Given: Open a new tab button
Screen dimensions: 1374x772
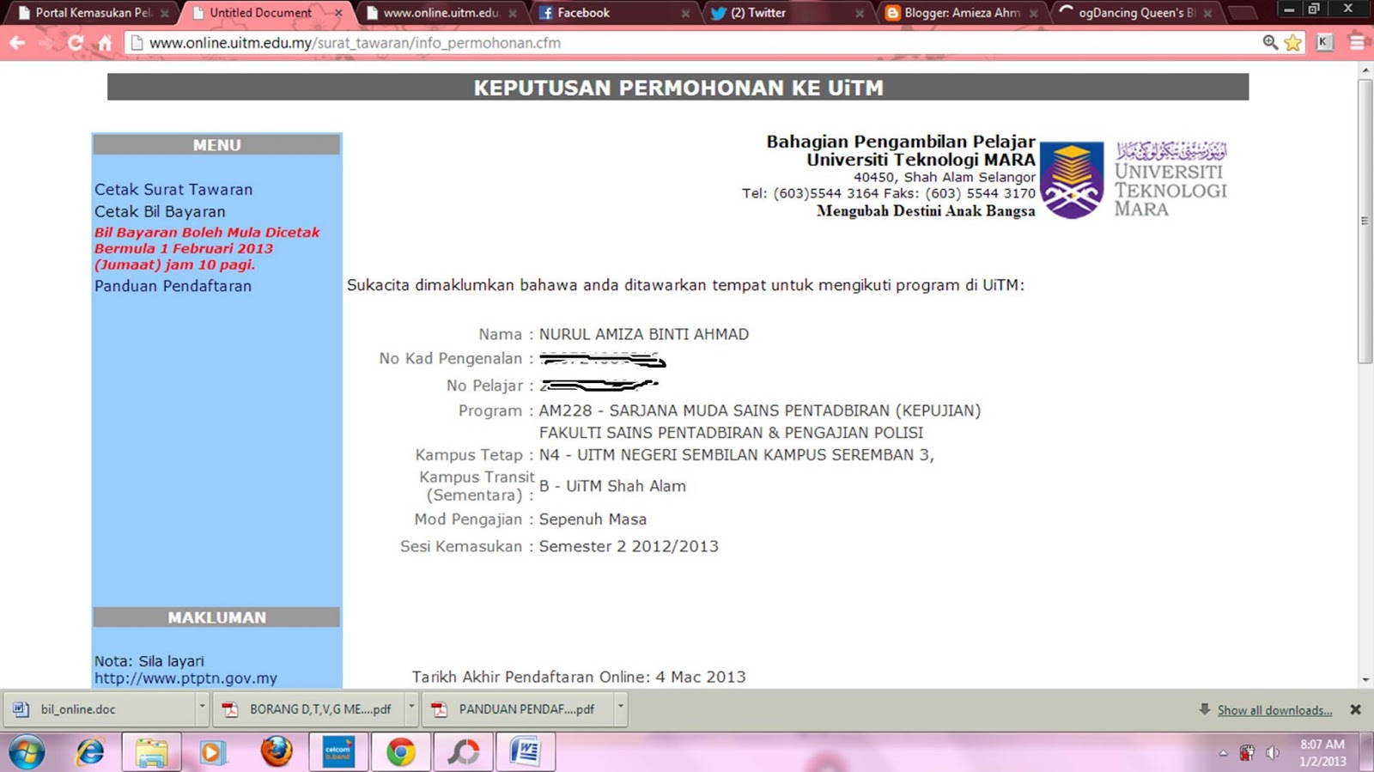Looking at the screenshot, I should coord(1241,12).
